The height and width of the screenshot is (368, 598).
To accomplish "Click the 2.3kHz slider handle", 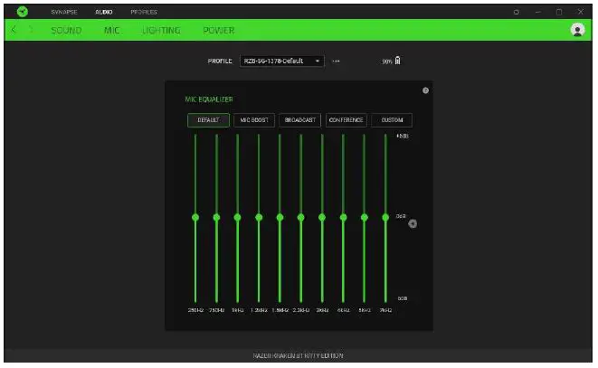I will pos(301,217).
